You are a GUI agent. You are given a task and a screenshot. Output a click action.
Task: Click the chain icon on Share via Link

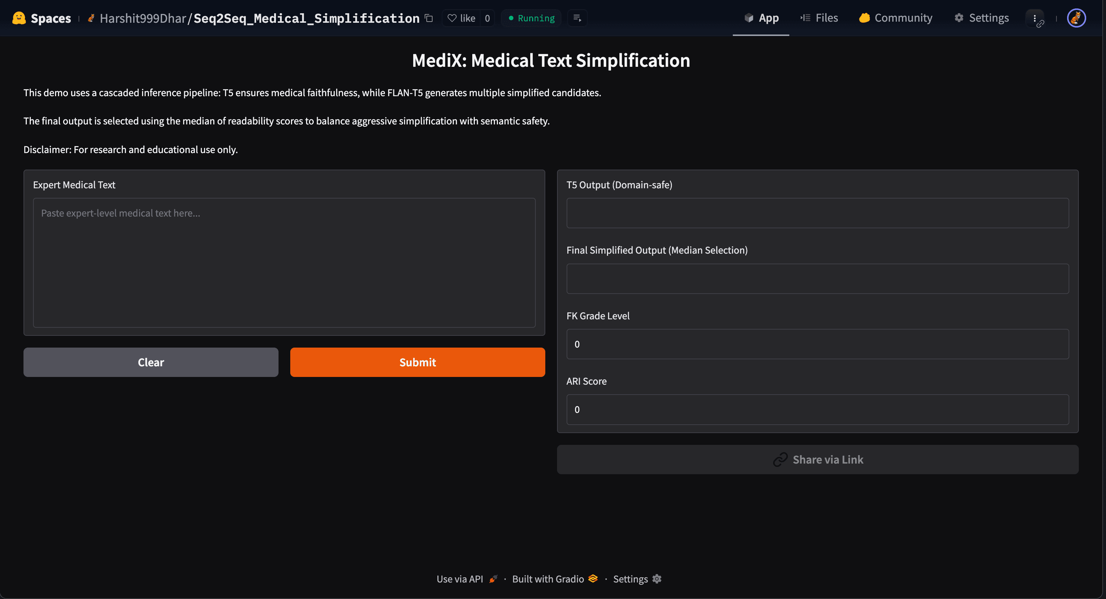[x=781, y=459]
